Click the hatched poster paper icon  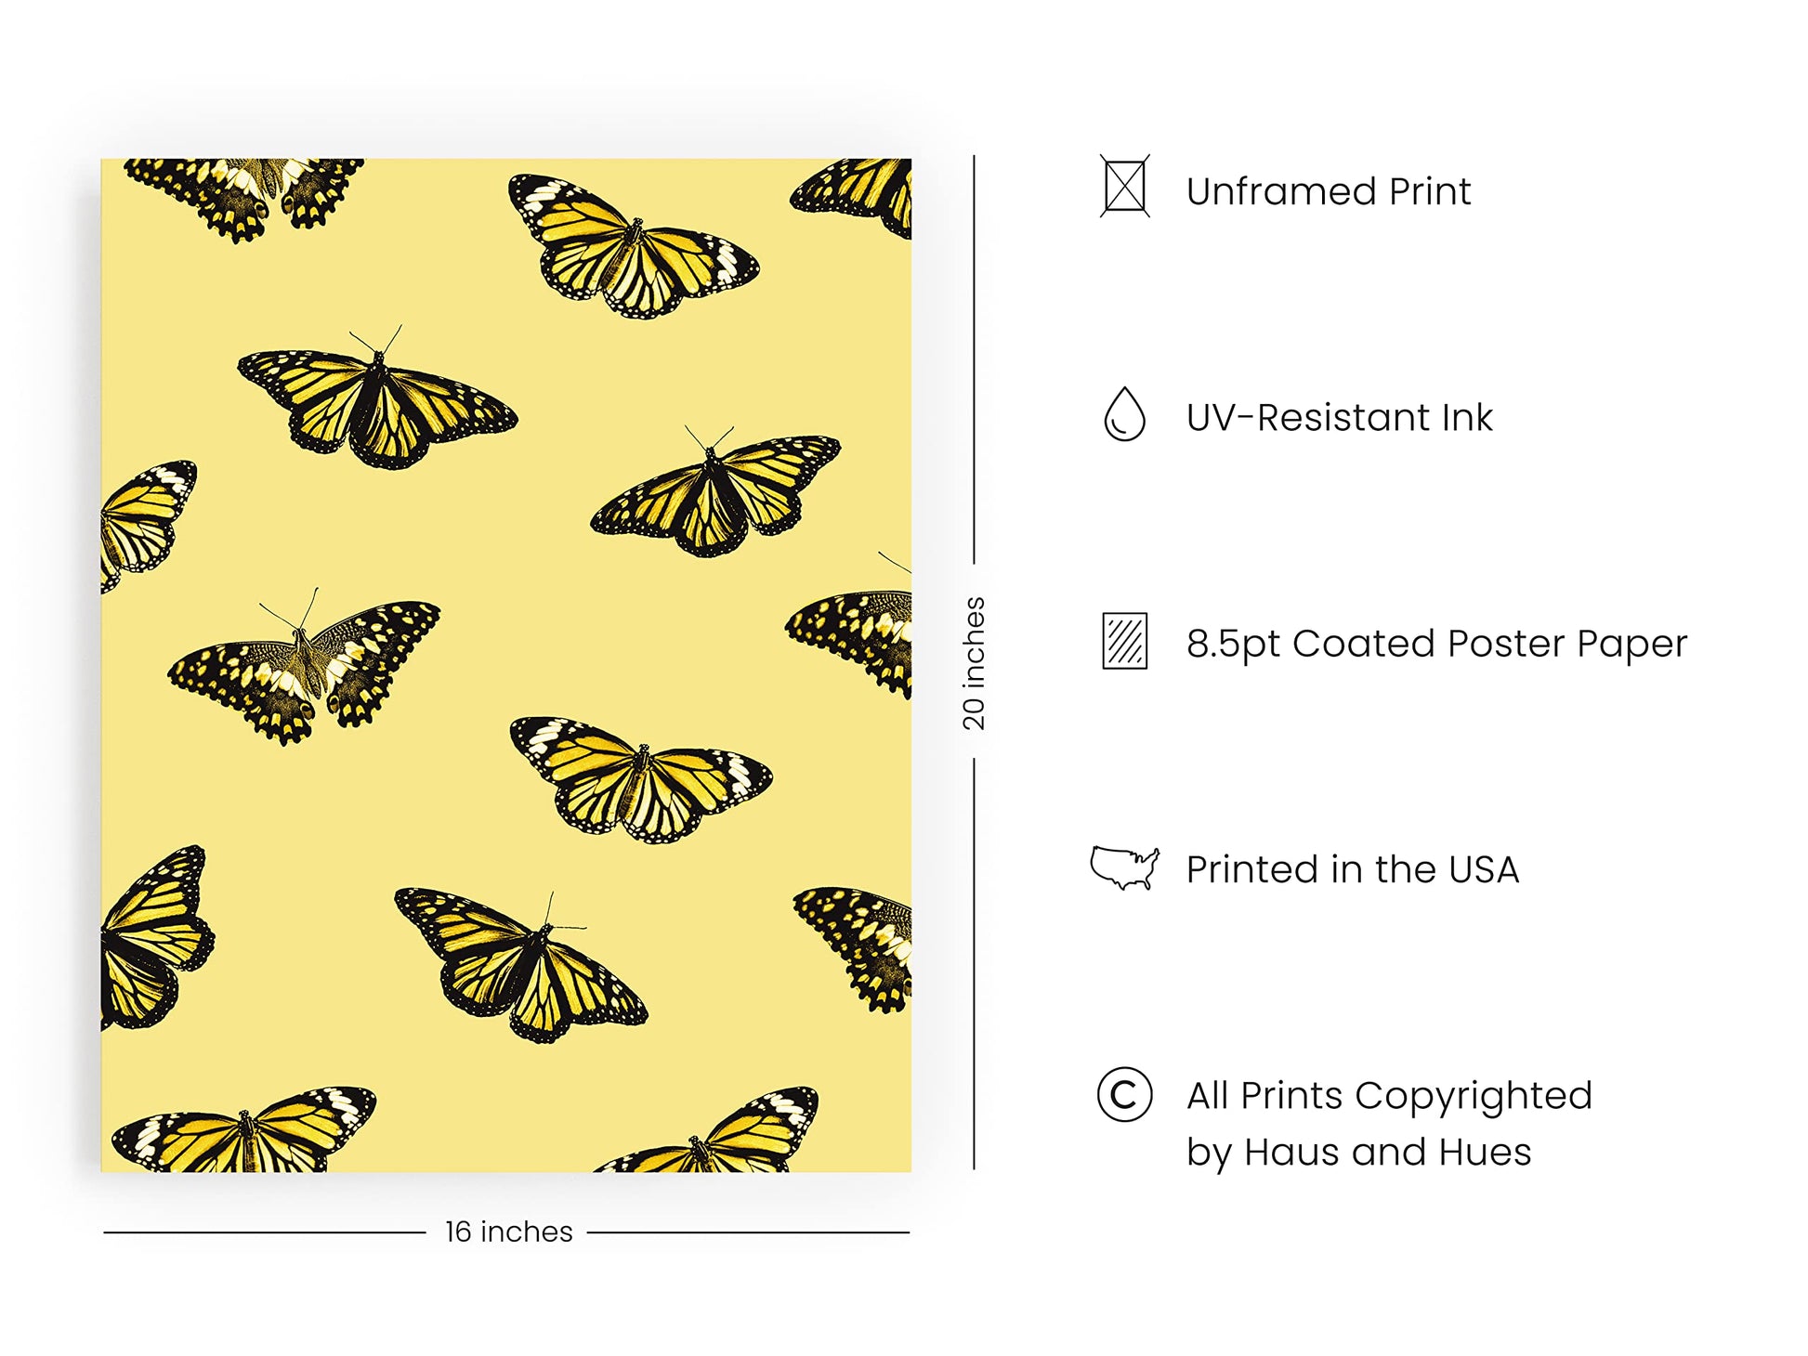1124,641
